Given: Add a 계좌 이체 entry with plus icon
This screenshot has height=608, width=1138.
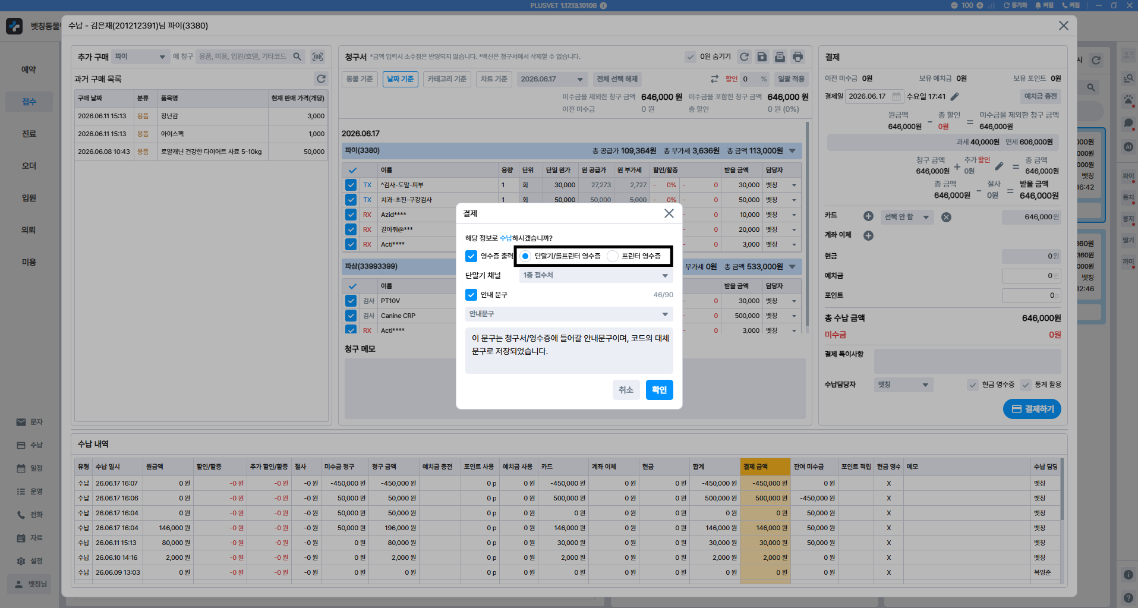Looking at the screenshot, I should pos(868,235).
